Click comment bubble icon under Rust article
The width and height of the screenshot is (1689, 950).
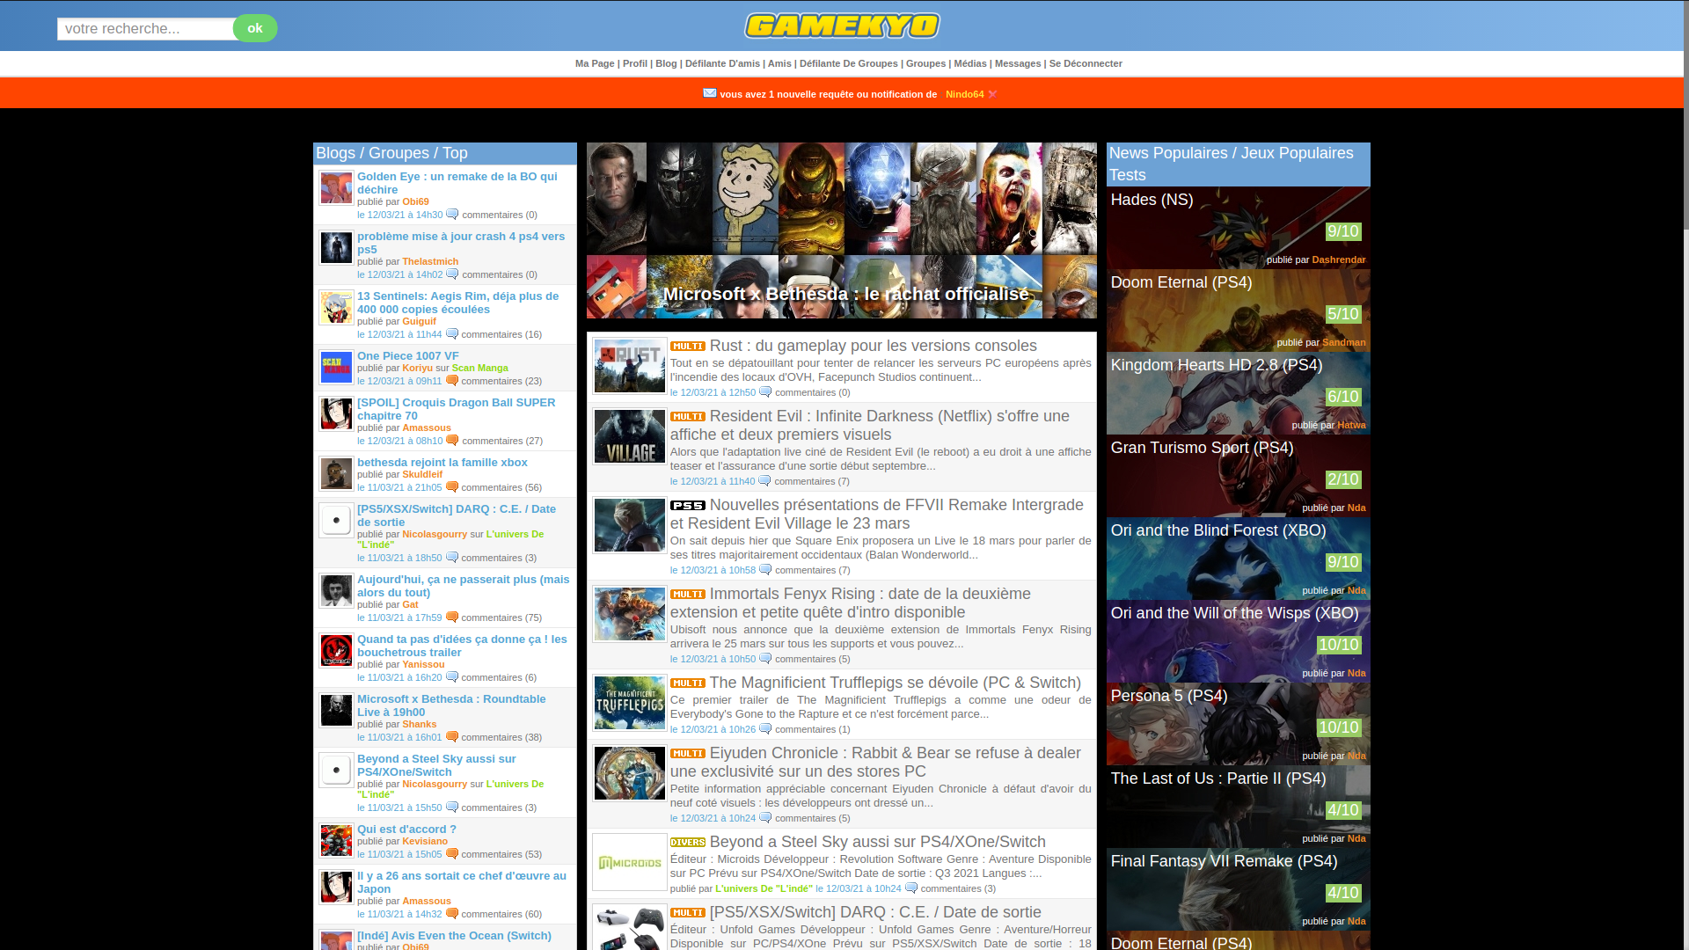point(765,392)
